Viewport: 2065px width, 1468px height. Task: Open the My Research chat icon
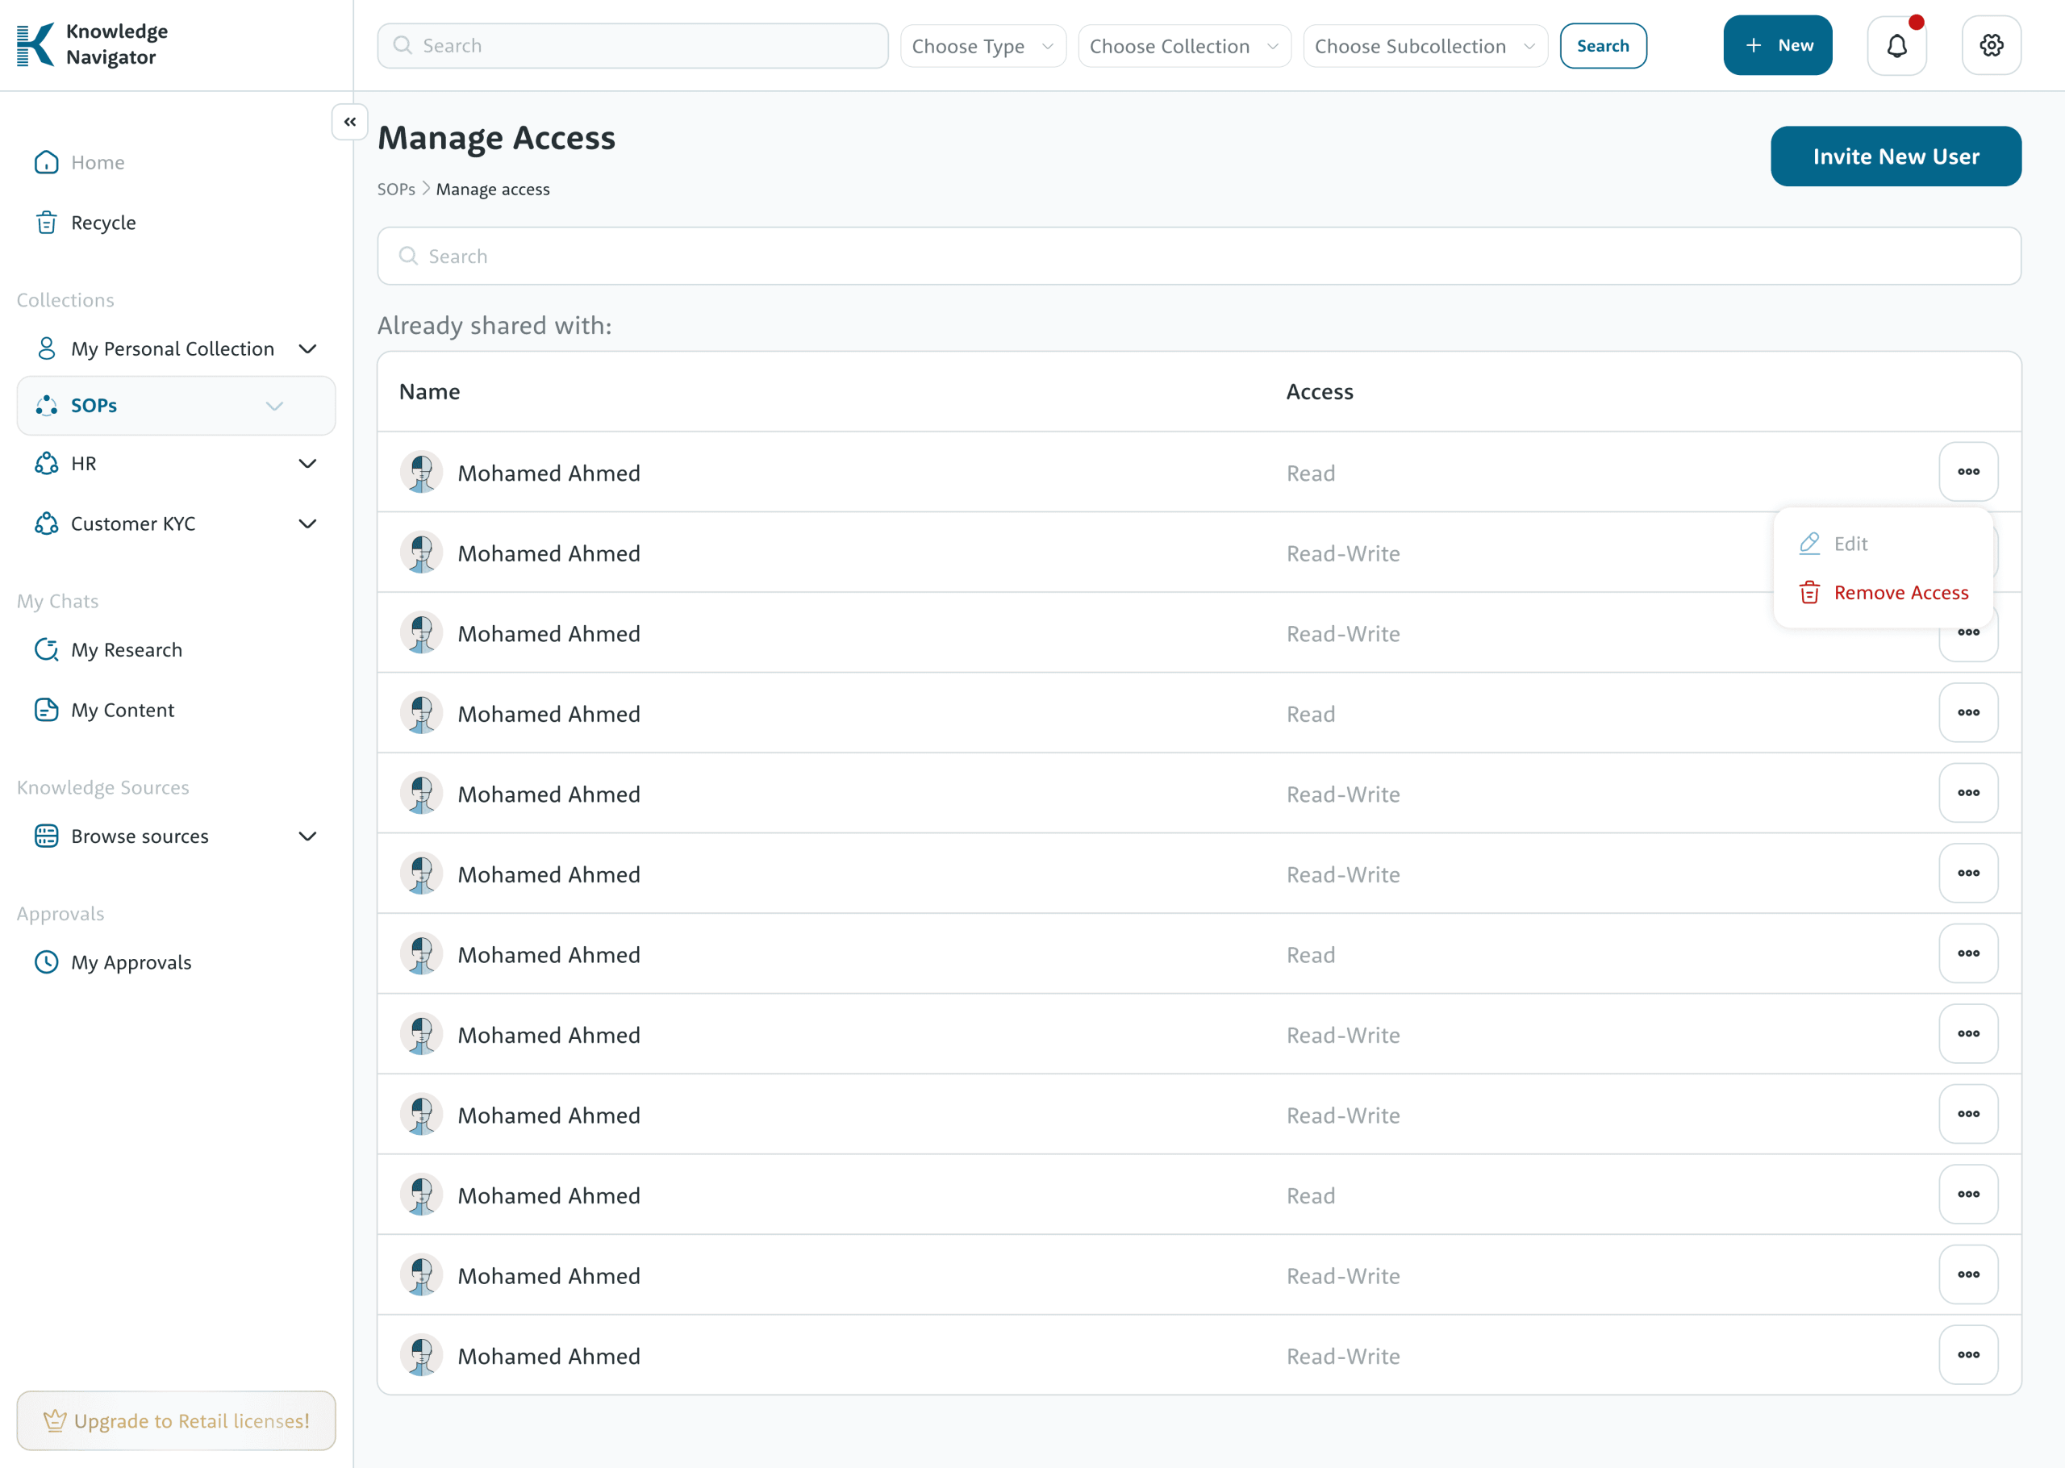click(x=46, y=650)
